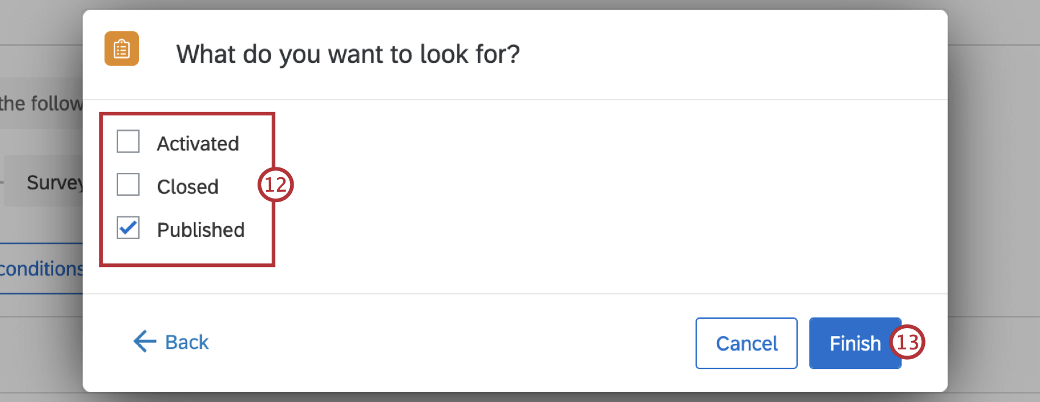
Task: Click the dialog title text area
Action: (347, 54)
